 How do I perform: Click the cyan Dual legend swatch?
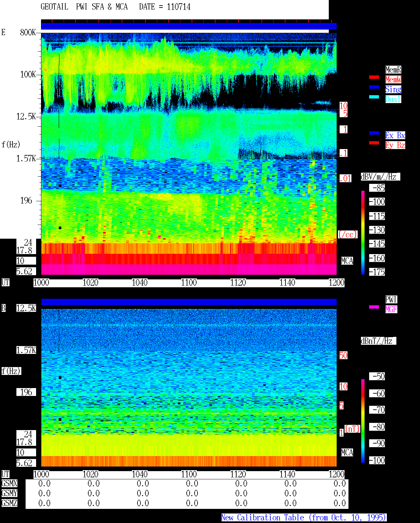tap(374, 97)
